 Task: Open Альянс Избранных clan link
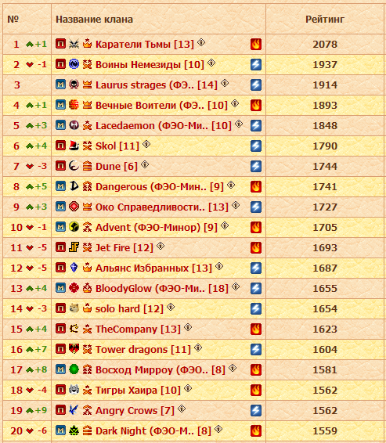point(153,268)
